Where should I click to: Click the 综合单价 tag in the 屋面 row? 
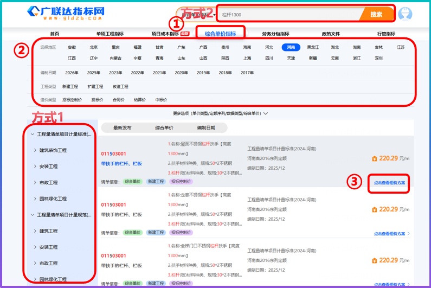[x=133, y=182]
